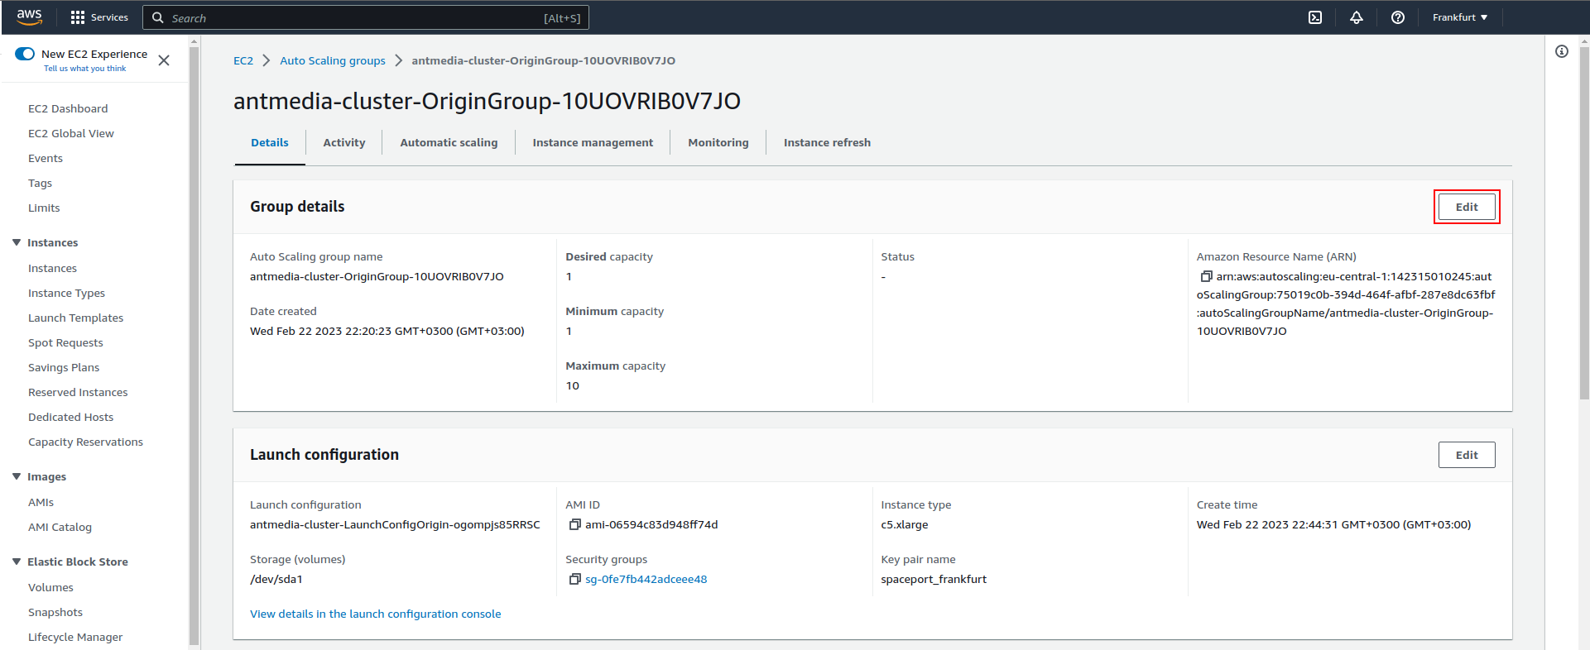Go to the EC2 breadcrumb link
Viewport: 1590px width, 650px height.
click(x=243, y=60)
